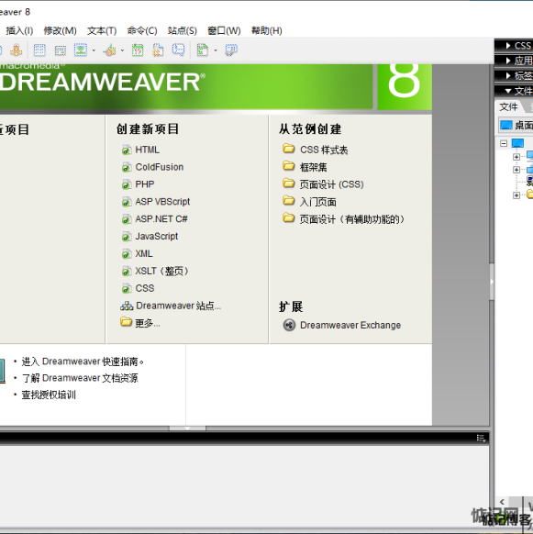The width and height of the screenshot is (533, 534).
Task: Click the Insert Div Tag icon
Action: (x=61, y=50)
